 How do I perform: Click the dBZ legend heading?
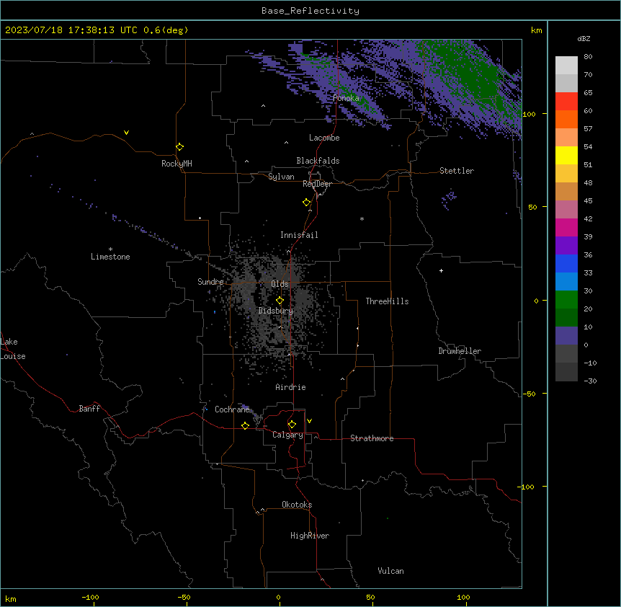tap(584, 39)
